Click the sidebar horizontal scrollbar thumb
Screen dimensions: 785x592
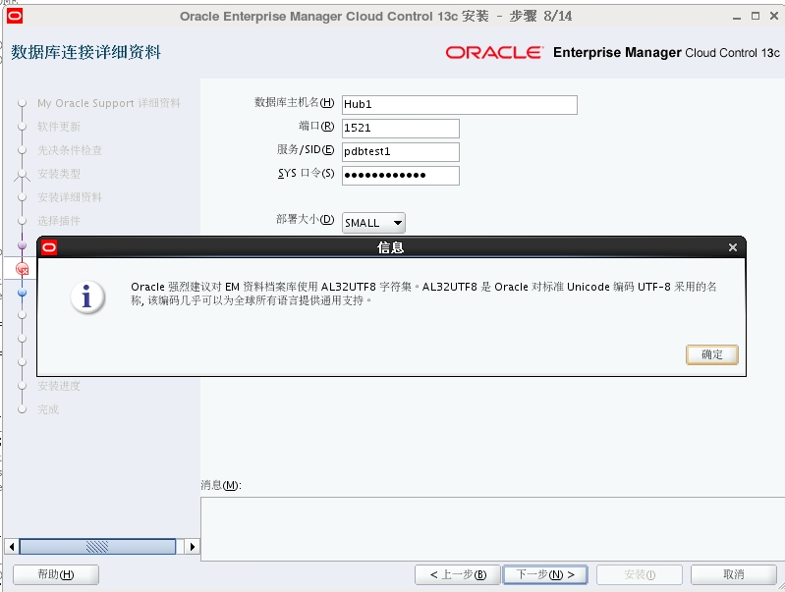tap(97, 547)
